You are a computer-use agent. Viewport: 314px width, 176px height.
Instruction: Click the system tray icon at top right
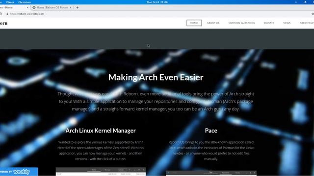coord(305,2)
